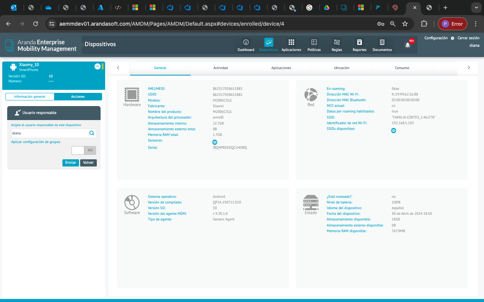Click the Cerrar sesión link

468,38
